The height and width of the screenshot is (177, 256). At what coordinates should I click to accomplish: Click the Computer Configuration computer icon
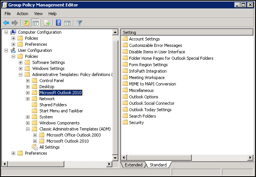click(13, 32)
